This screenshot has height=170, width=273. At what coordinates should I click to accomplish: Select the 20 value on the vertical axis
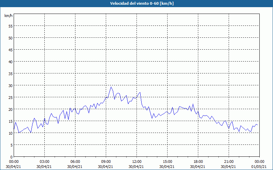(11, 109)
